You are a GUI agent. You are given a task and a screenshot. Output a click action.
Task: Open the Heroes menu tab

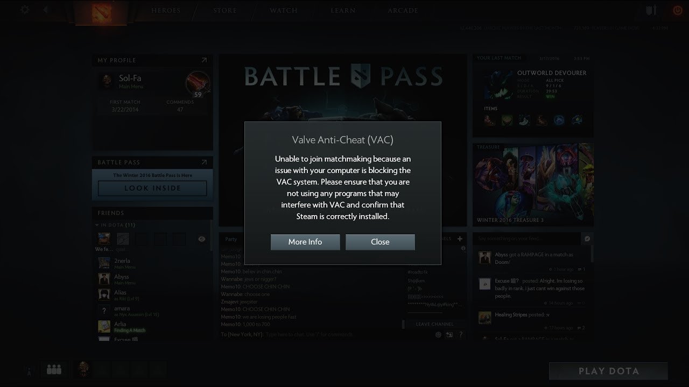166,10
